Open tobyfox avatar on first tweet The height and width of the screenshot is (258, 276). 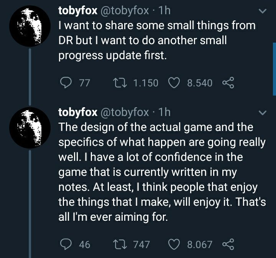coord(30,26)
